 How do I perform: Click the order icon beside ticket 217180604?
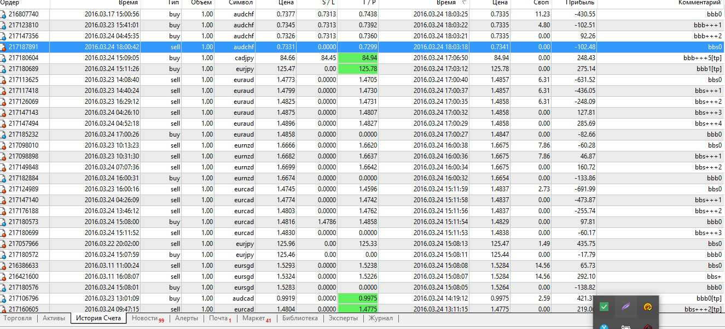click(4, 58)
